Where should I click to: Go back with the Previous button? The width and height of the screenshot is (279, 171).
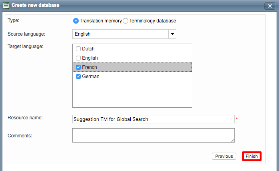point(224,156)
